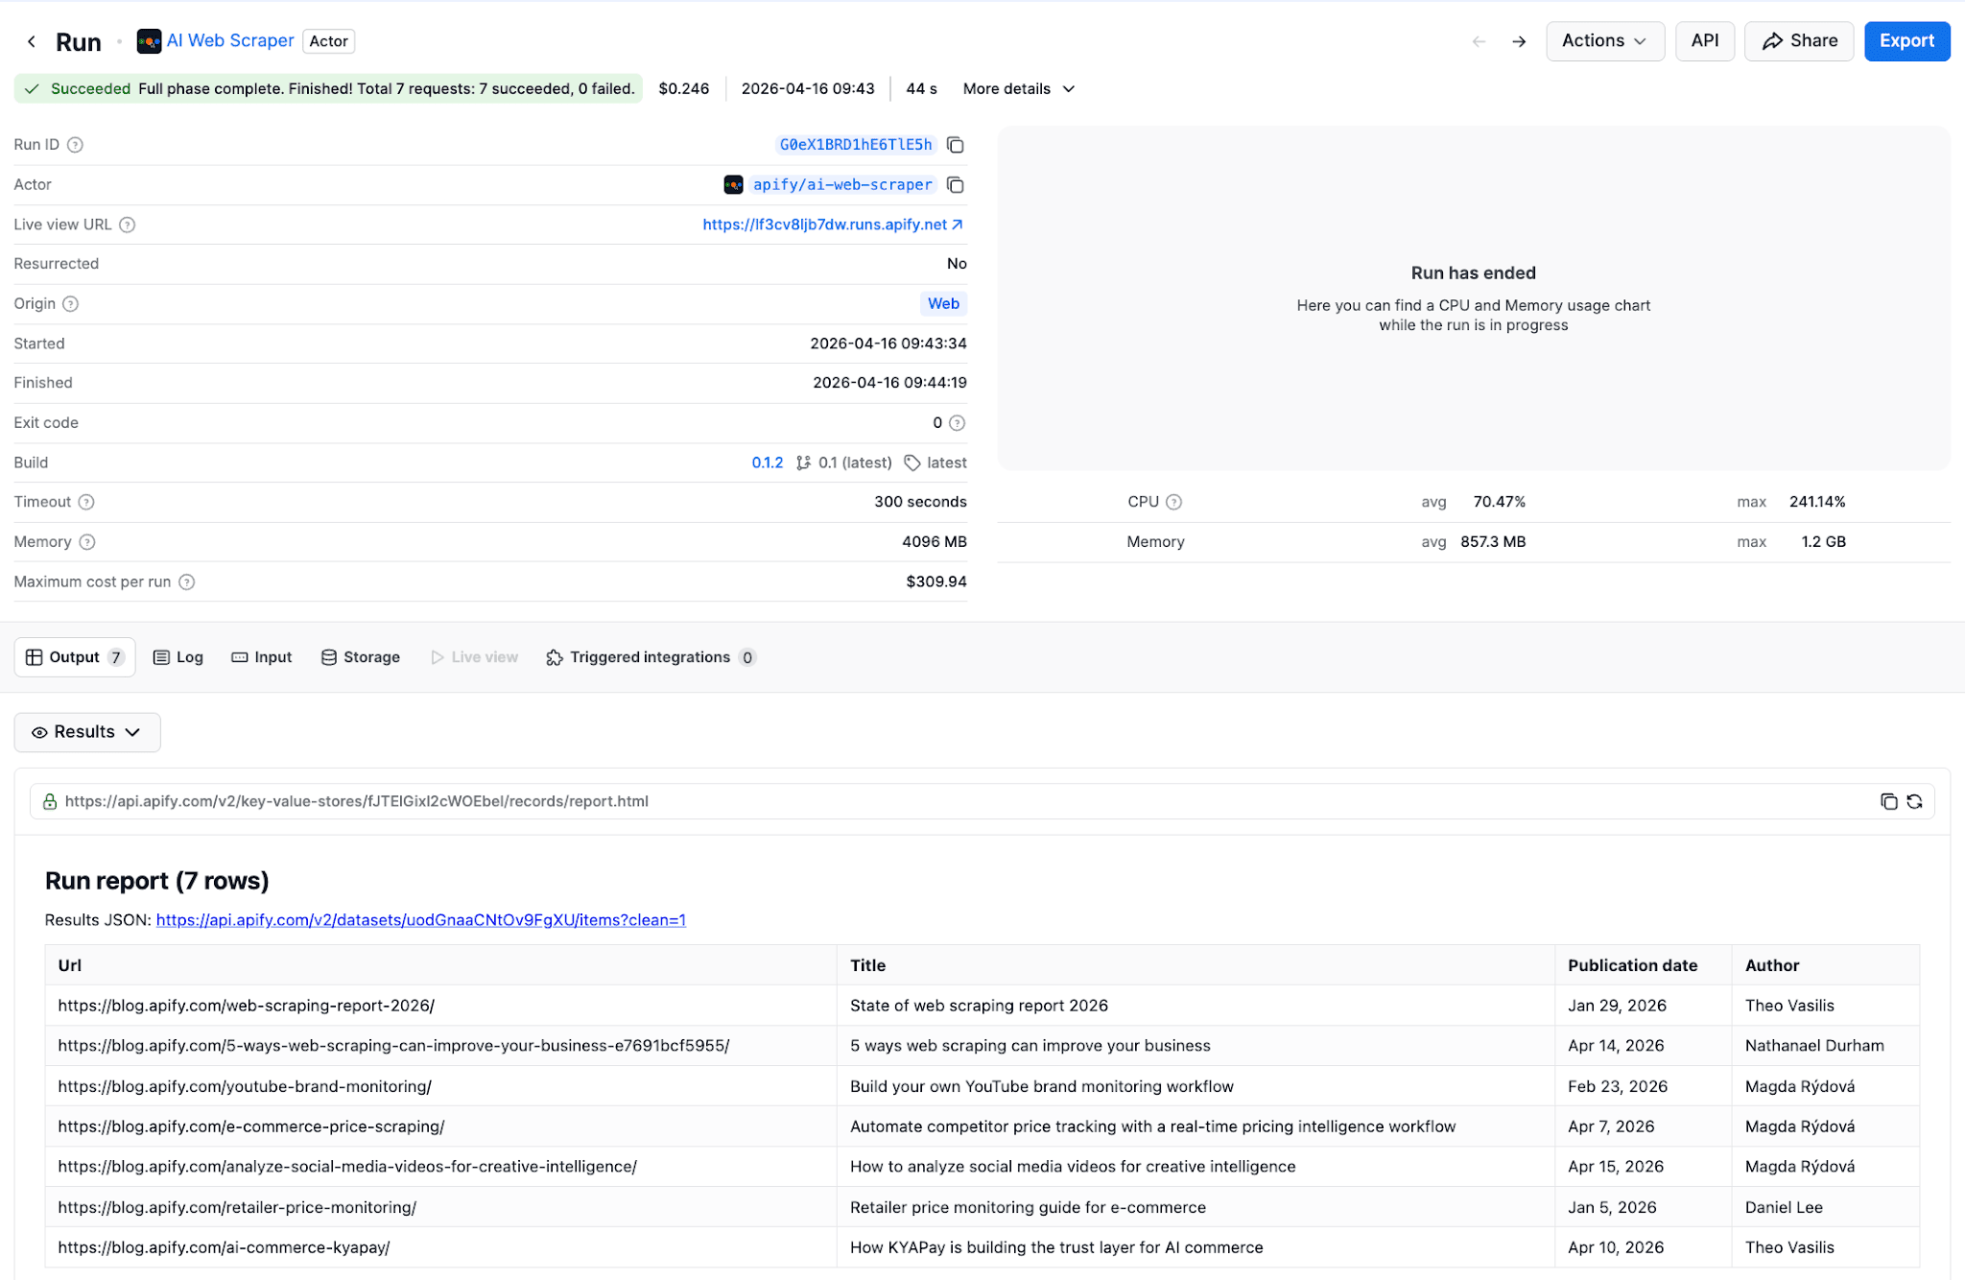The width and height of the screenshot is (1965, 1280).
Task: Open the Results JSON dataset link
Action: [420, 920]
